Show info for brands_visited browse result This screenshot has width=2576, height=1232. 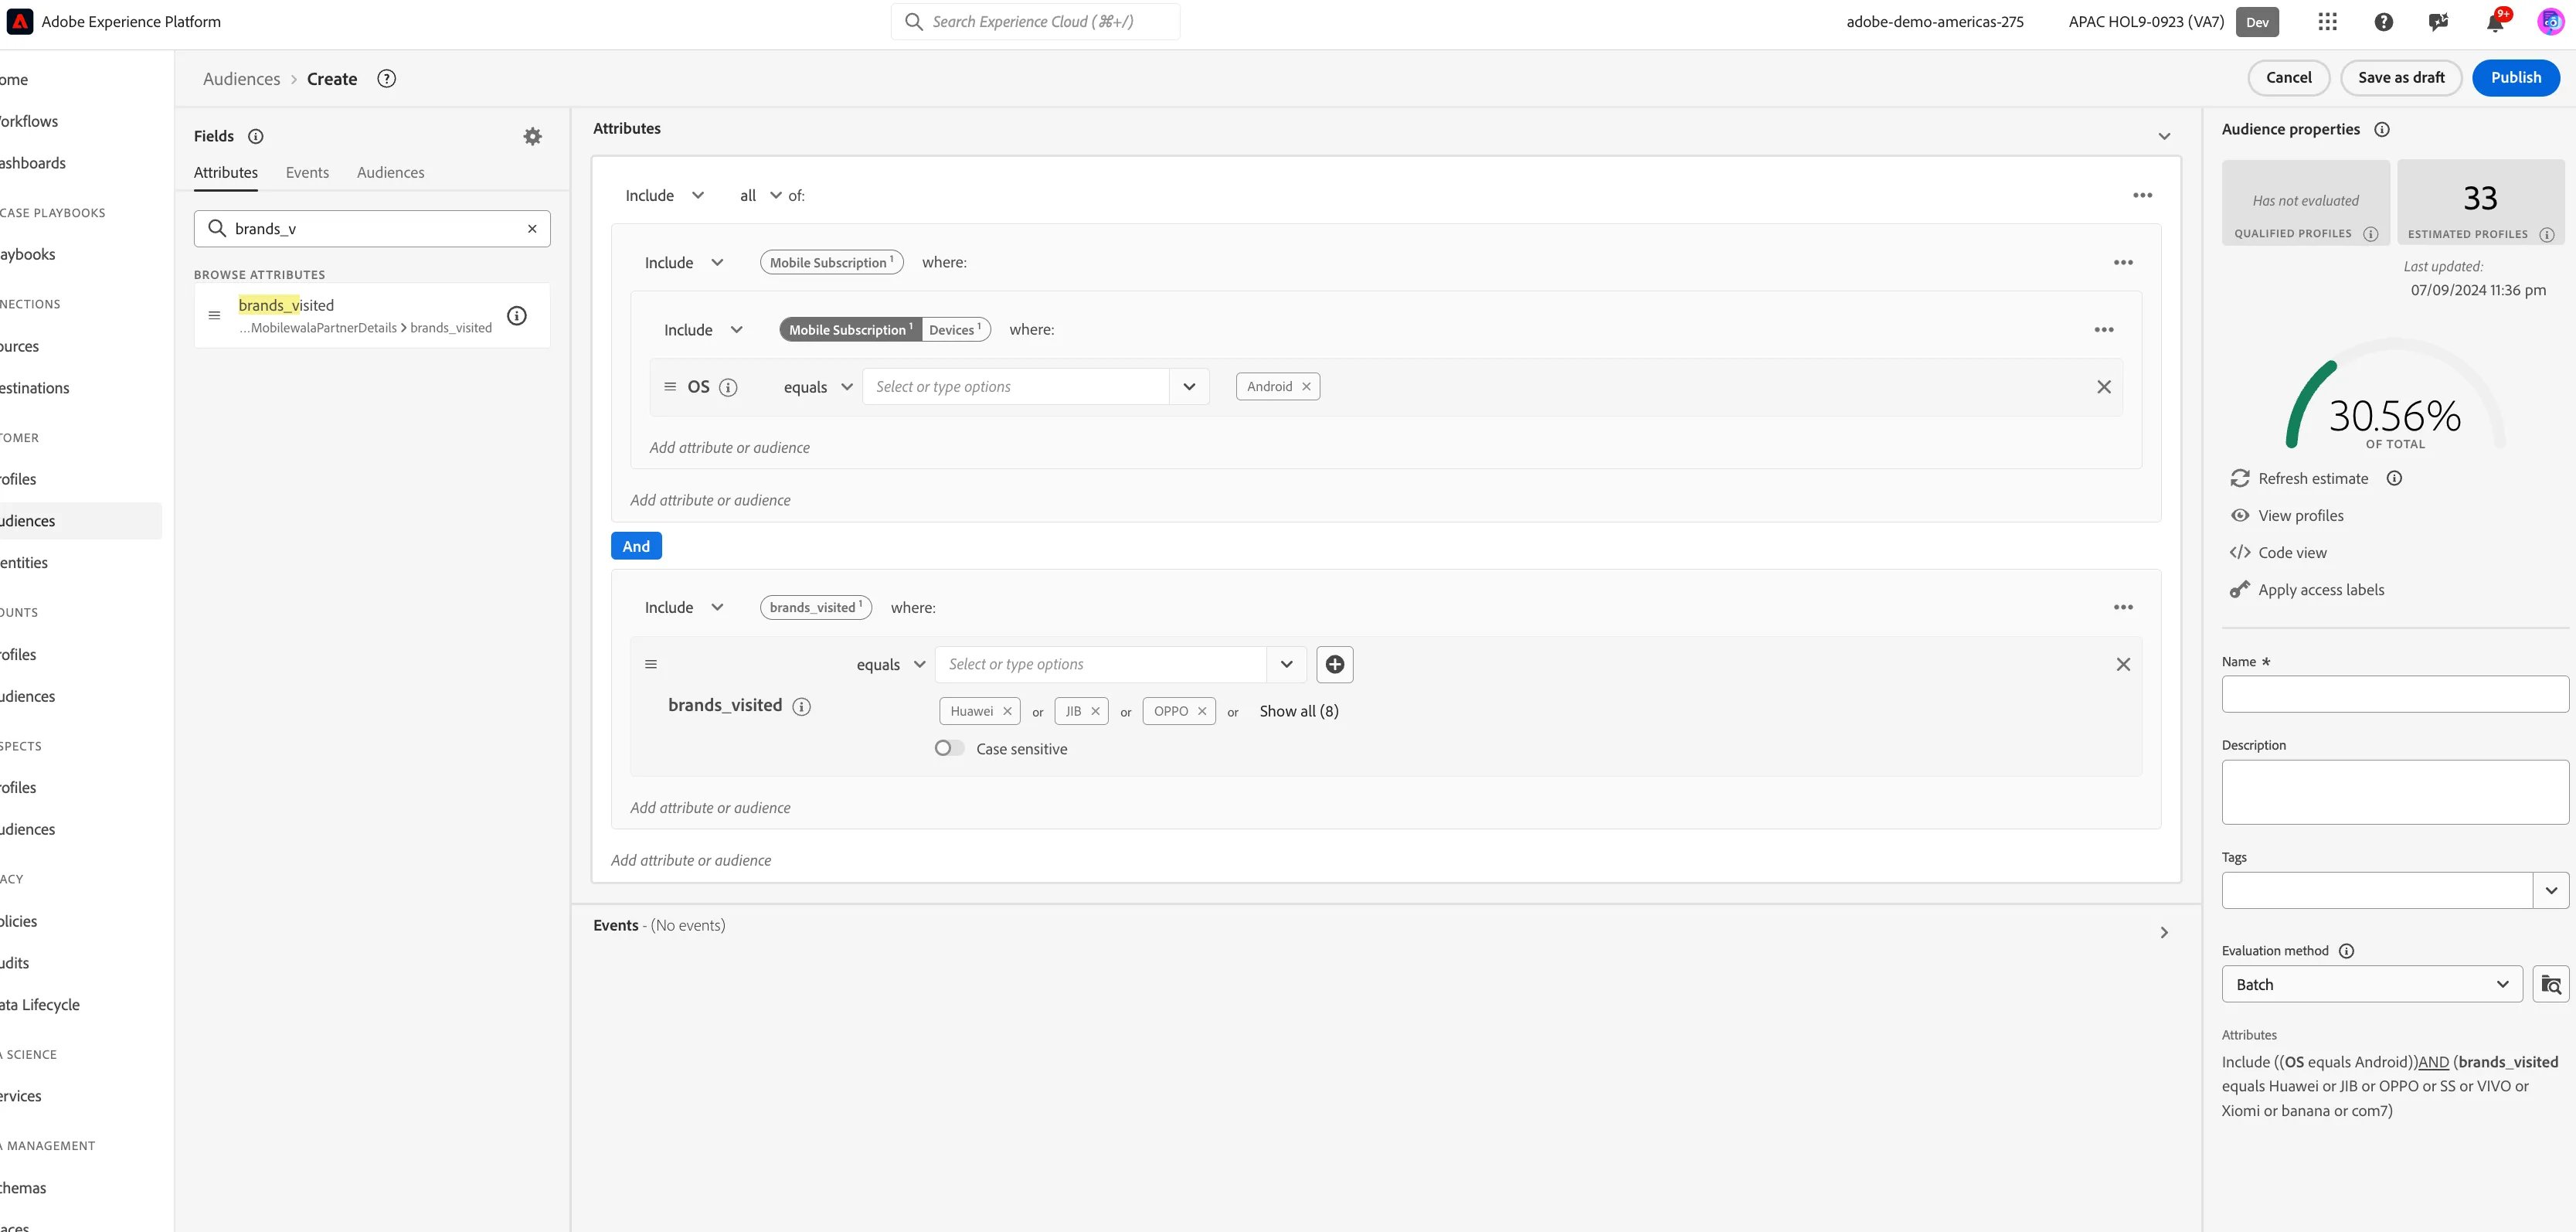tap(517, 316)
